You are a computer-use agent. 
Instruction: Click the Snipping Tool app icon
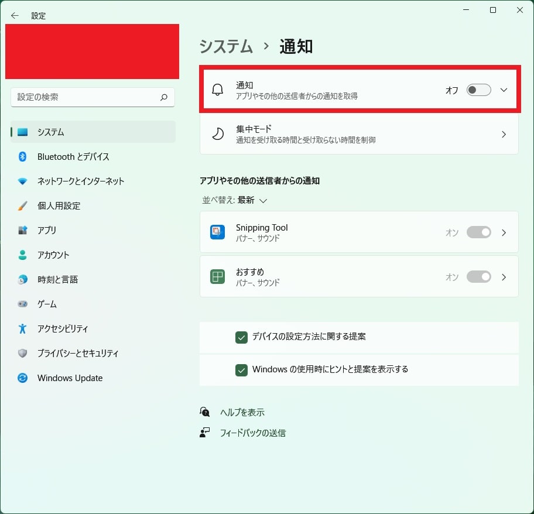coord(217,232)
